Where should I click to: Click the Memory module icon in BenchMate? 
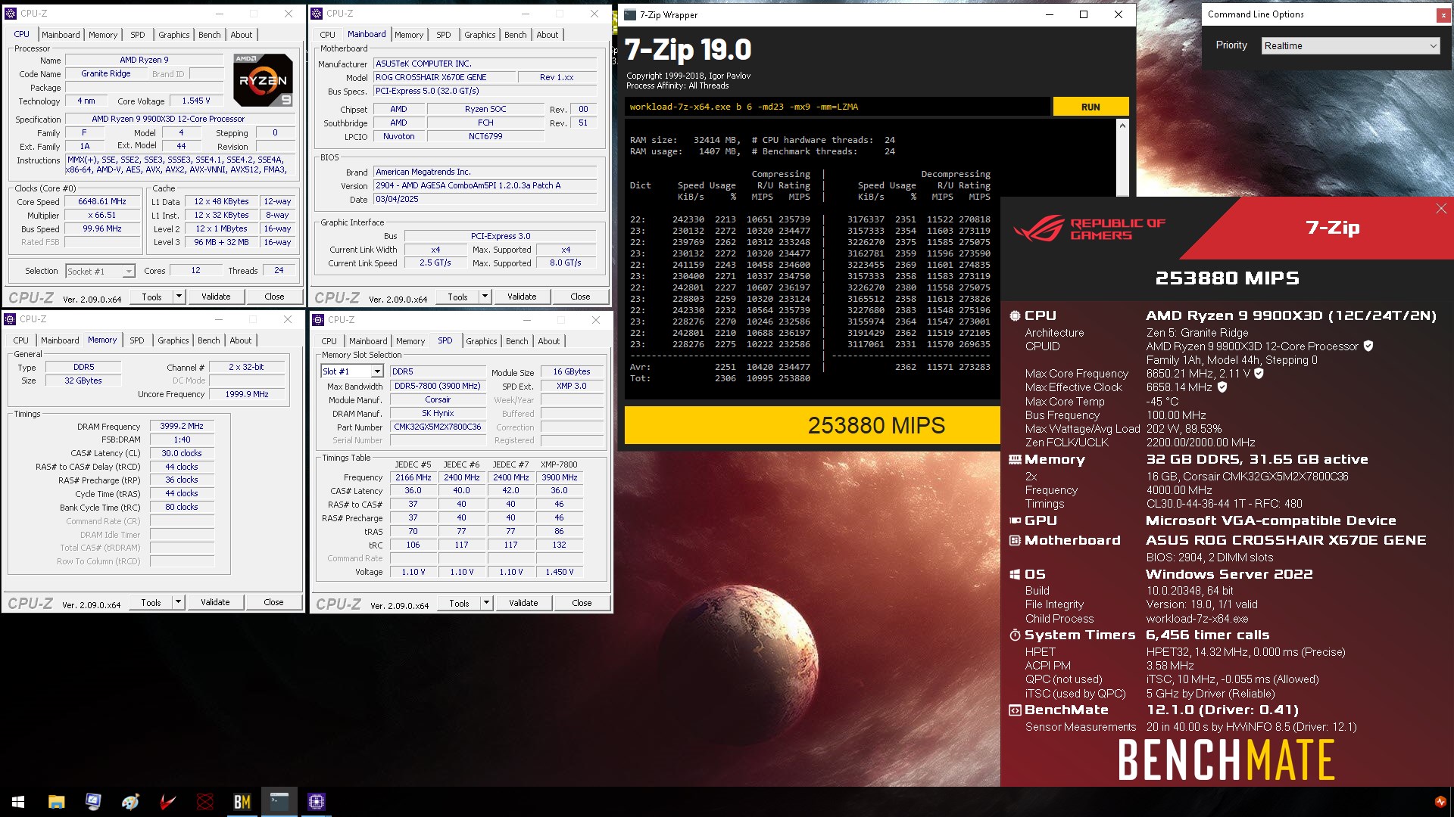tap(1015, 460)
